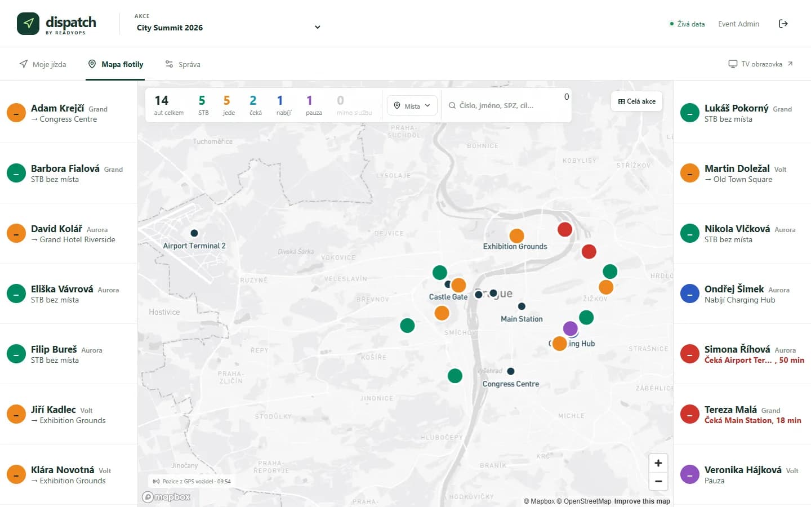Click the vehicle search input field
The height and width of the screenshot is (507, 811).
505,105
